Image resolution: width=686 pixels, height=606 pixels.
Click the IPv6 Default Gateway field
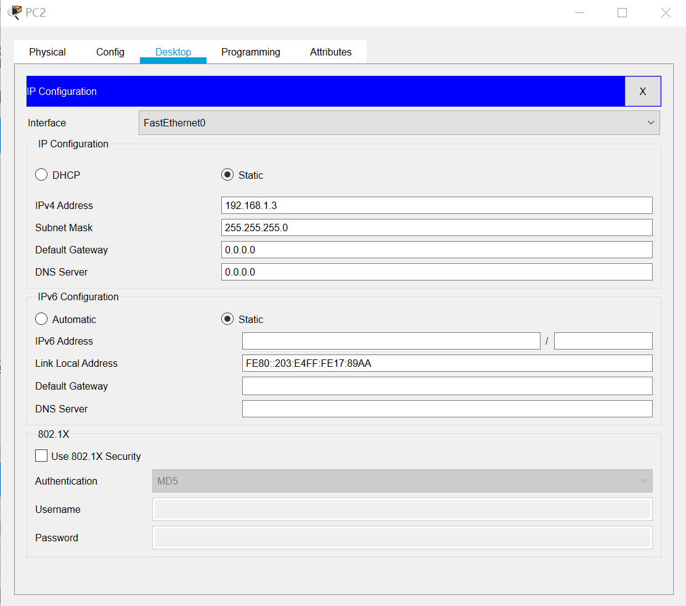[447, 386]
